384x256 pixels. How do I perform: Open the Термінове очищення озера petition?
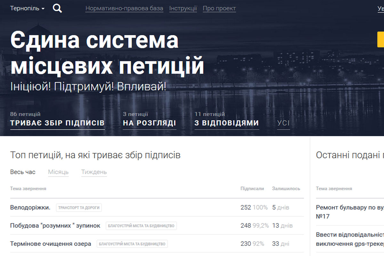(x=51, y=244)
